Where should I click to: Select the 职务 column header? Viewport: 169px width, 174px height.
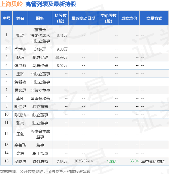tap(40, 18)
